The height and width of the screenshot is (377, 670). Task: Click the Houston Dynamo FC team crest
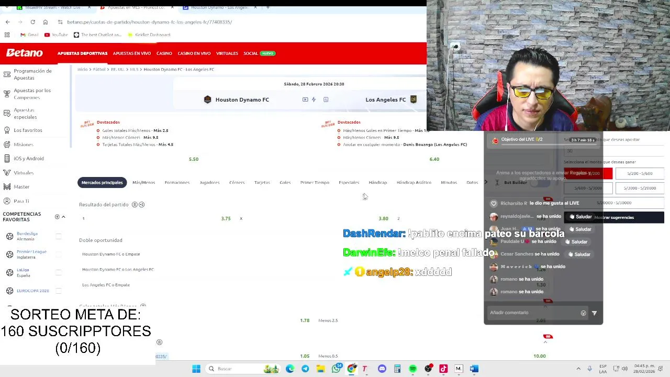tap(207, 99)
